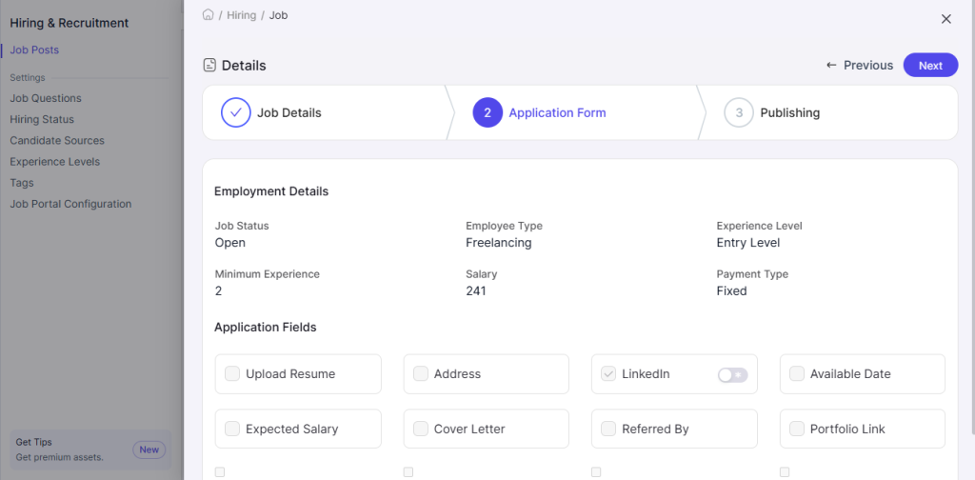Check the Portfolio Link checkbox
The image size is (975, 480).
(797, 430)
